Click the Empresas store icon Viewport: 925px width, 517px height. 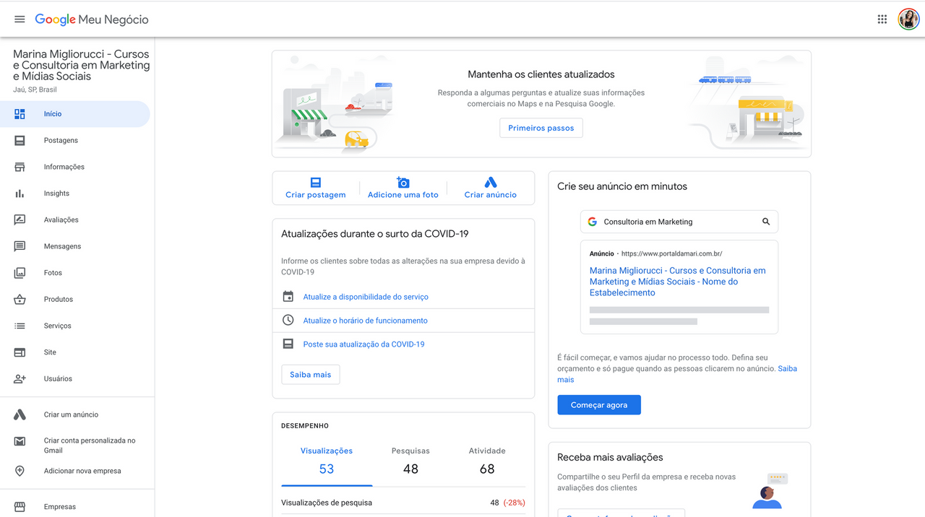[x=20, y=507]
